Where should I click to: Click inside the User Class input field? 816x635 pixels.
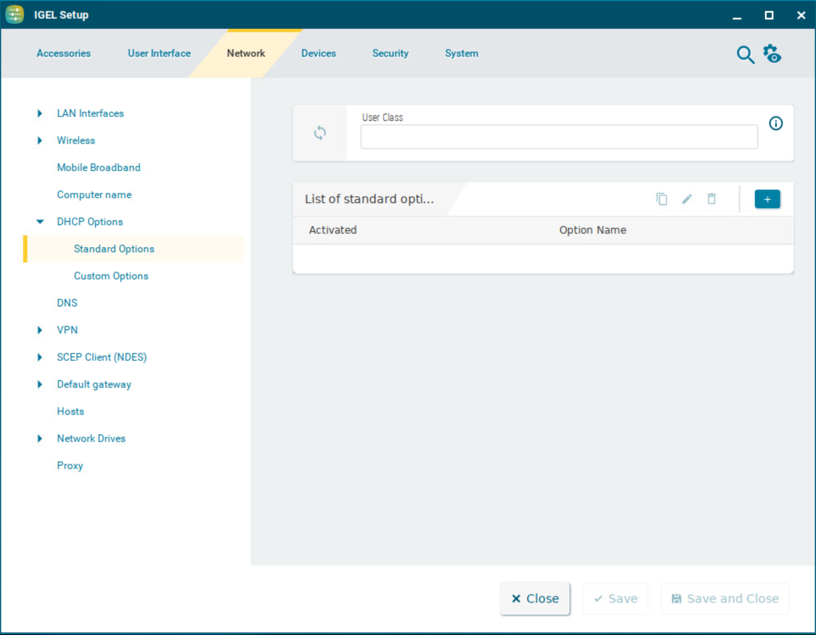tap(559, 137)
